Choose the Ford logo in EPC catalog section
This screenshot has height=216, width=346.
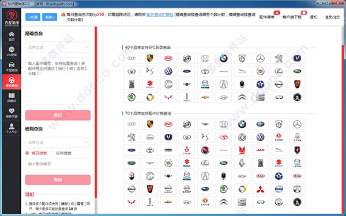[187, 71]
